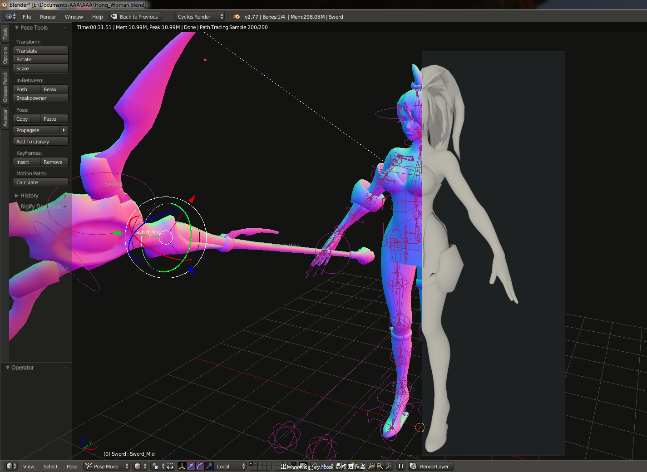Open the RenderLayer dropdown
Viewport: 647px width, 472px height.
[430, 466]
